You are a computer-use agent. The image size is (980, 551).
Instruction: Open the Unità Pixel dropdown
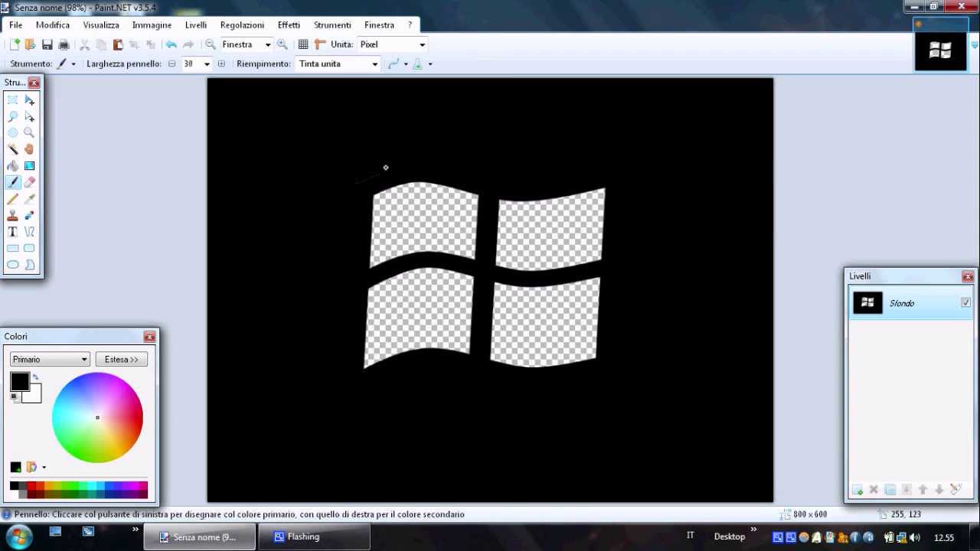422,44
